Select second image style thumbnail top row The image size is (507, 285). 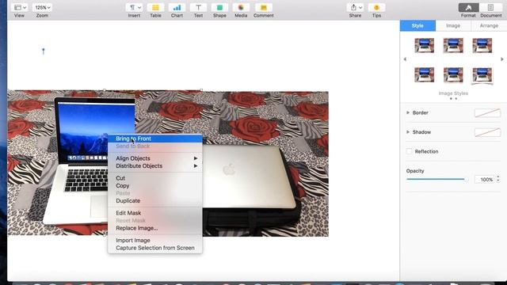(x=453, y=45)
